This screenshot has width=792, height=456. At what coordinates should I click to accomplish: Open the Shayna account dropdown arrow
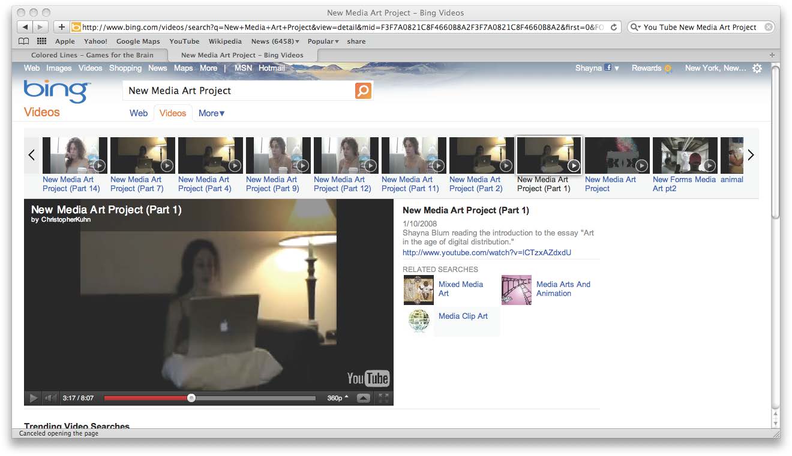coord(617,68)
